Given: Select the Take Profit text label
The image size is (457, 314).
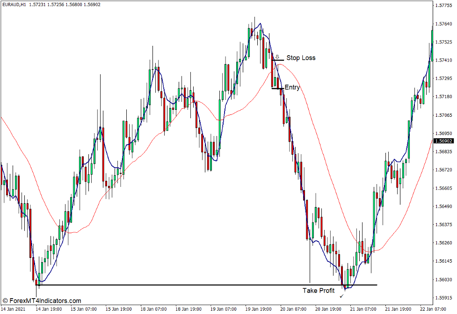Looking at the screenshot, I should tap(319, 291).
